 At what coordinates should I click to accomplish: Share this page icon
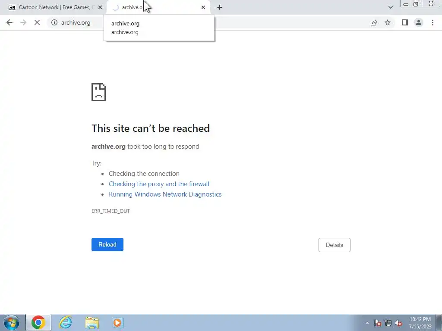click(374, 22)
